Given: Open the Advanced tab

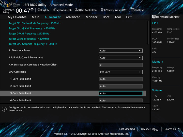Looking at the screenshot, I should [73, 17].
